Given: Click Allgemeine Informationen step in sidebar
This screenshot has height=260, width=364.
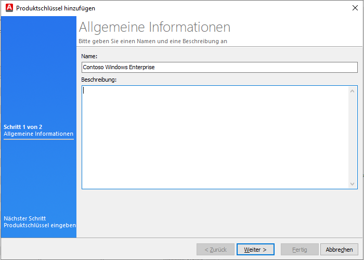Looking at the screenshot, I should [x=38, y=134].
